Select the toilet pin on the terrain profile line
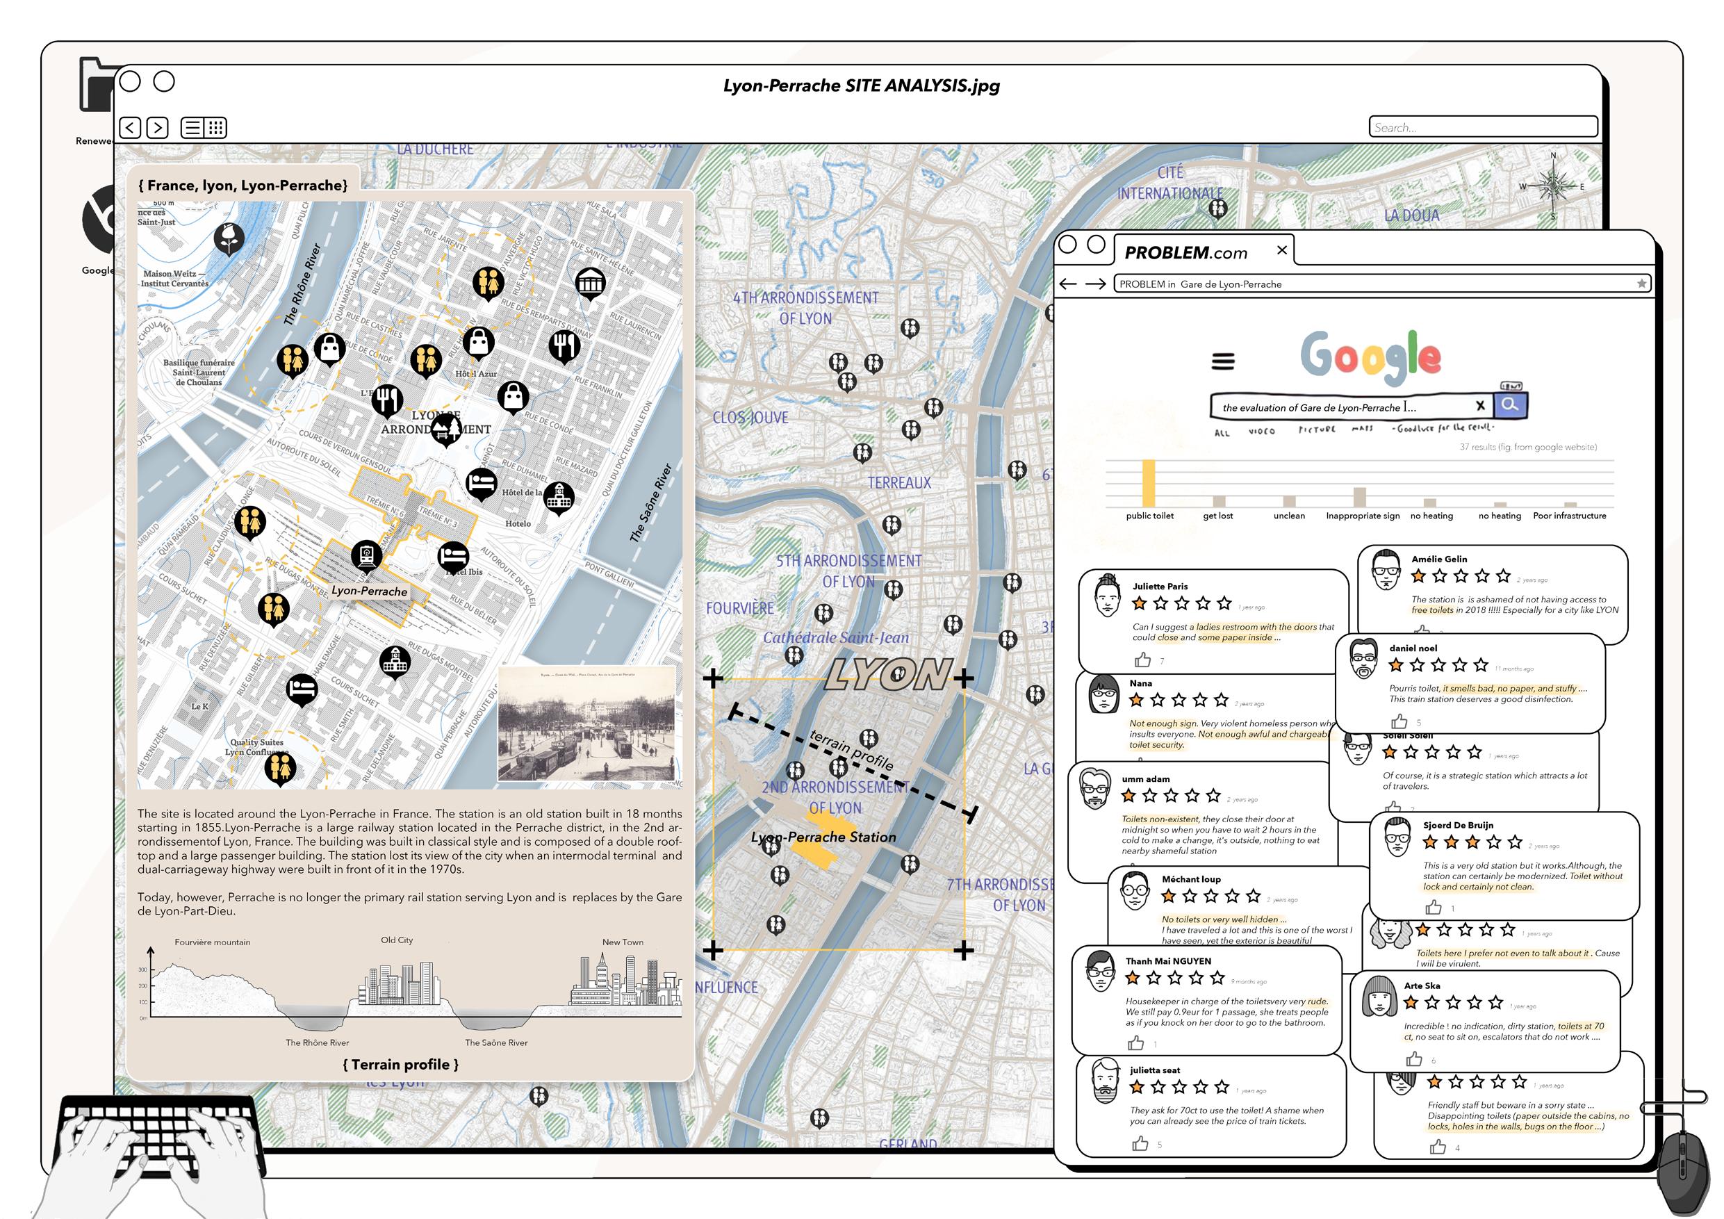This screenshot has height=1219, width=1724. click(x=839, y=767)
